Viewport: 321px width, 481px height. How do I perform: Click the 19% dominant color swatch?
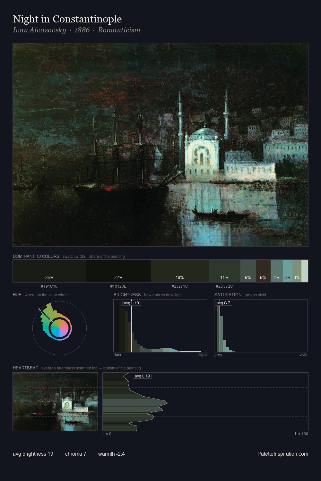coord(180,271)
